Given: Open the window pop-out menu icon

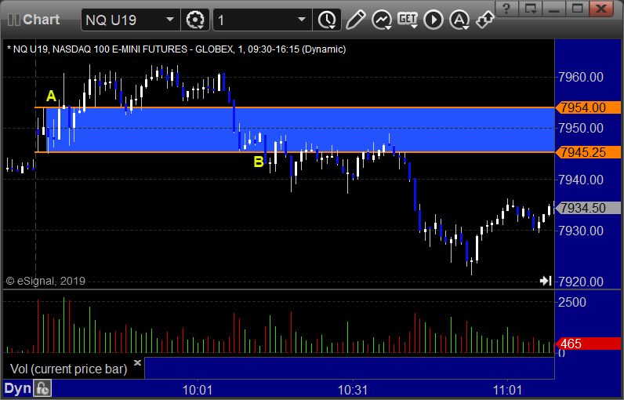Looking at the screenshot, I should pos(531,9).
